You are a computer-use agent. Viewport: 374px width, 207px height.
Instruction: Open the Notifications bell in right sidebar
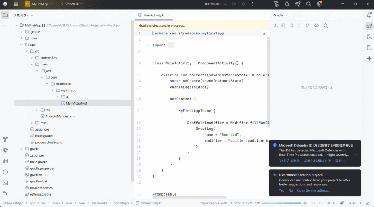point(369,15)
